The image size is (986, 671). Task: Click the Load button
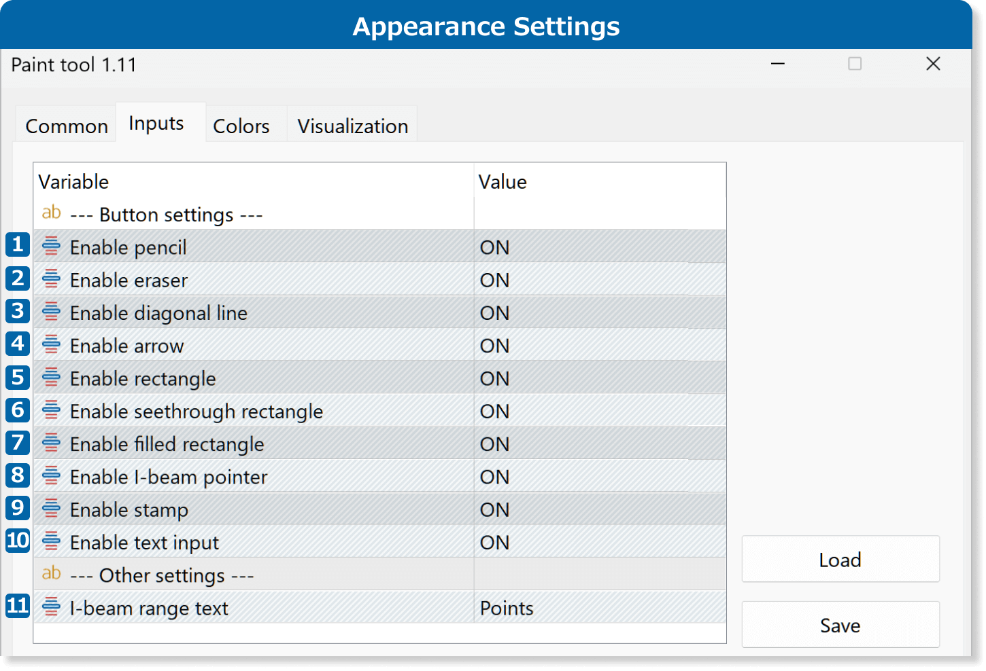840,560
